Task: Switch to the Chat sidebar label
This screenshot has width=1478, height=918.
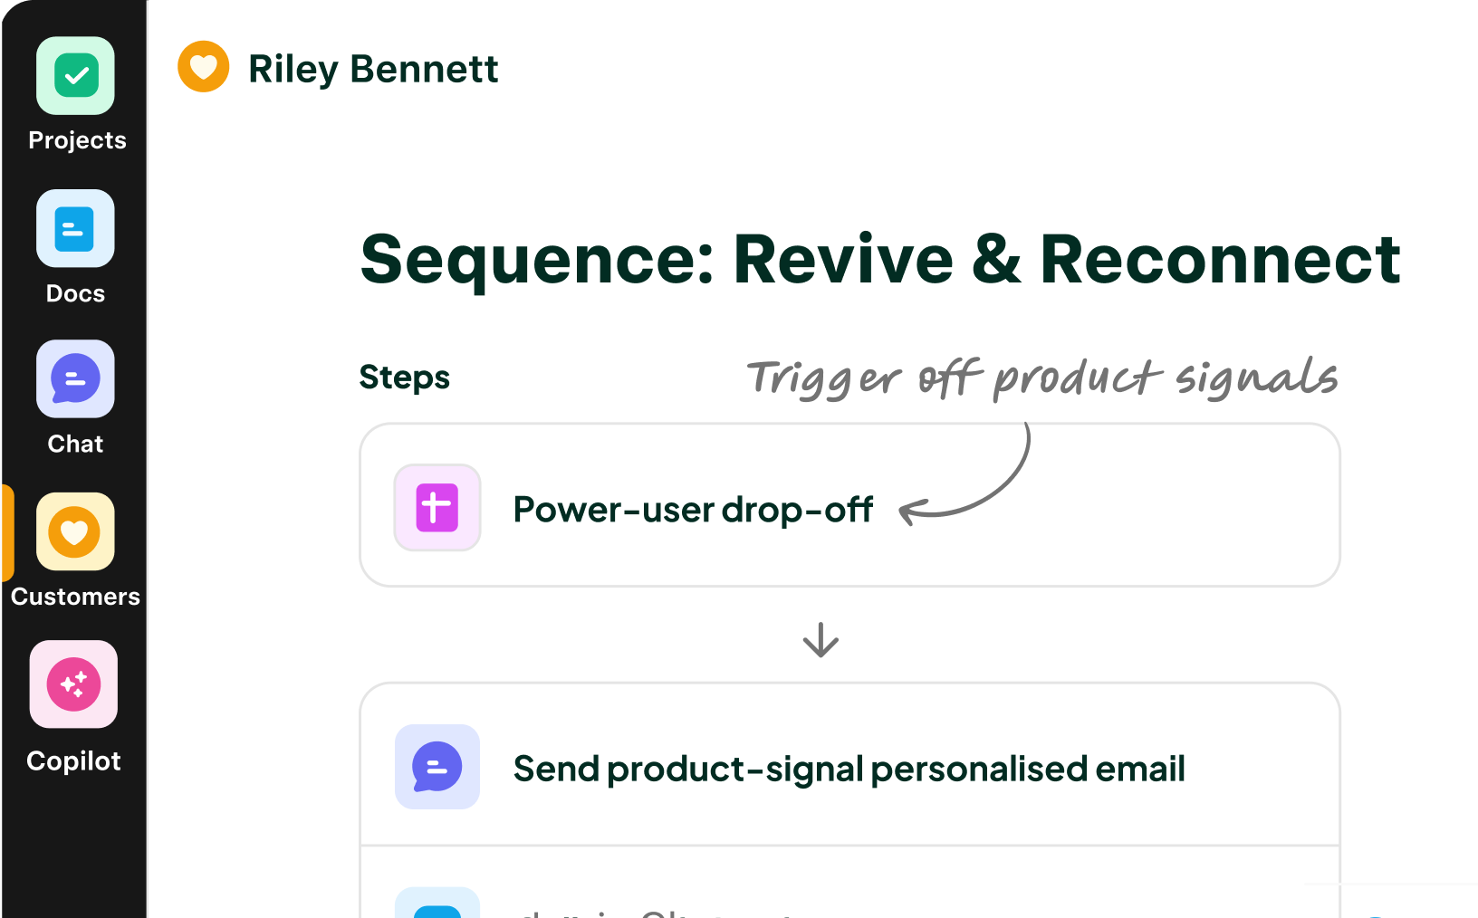Action: tap(75, 444)
